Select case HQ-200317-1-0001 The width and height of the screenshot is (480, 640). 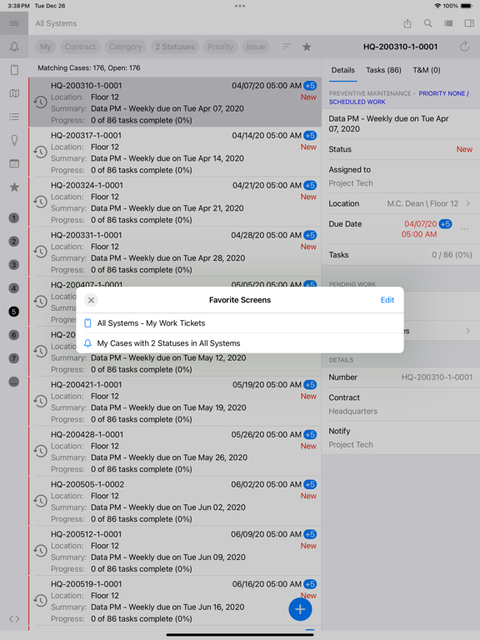click(175, 152)
